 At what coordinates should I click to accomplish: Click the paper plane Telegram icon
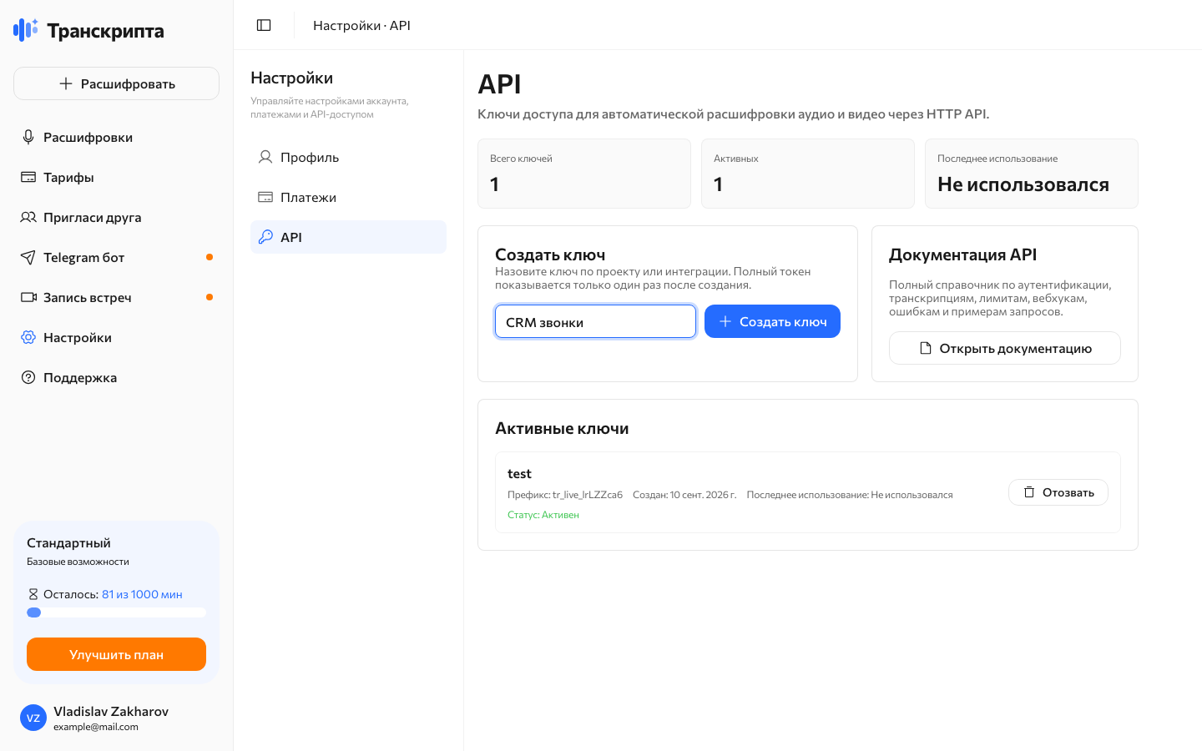28,257
